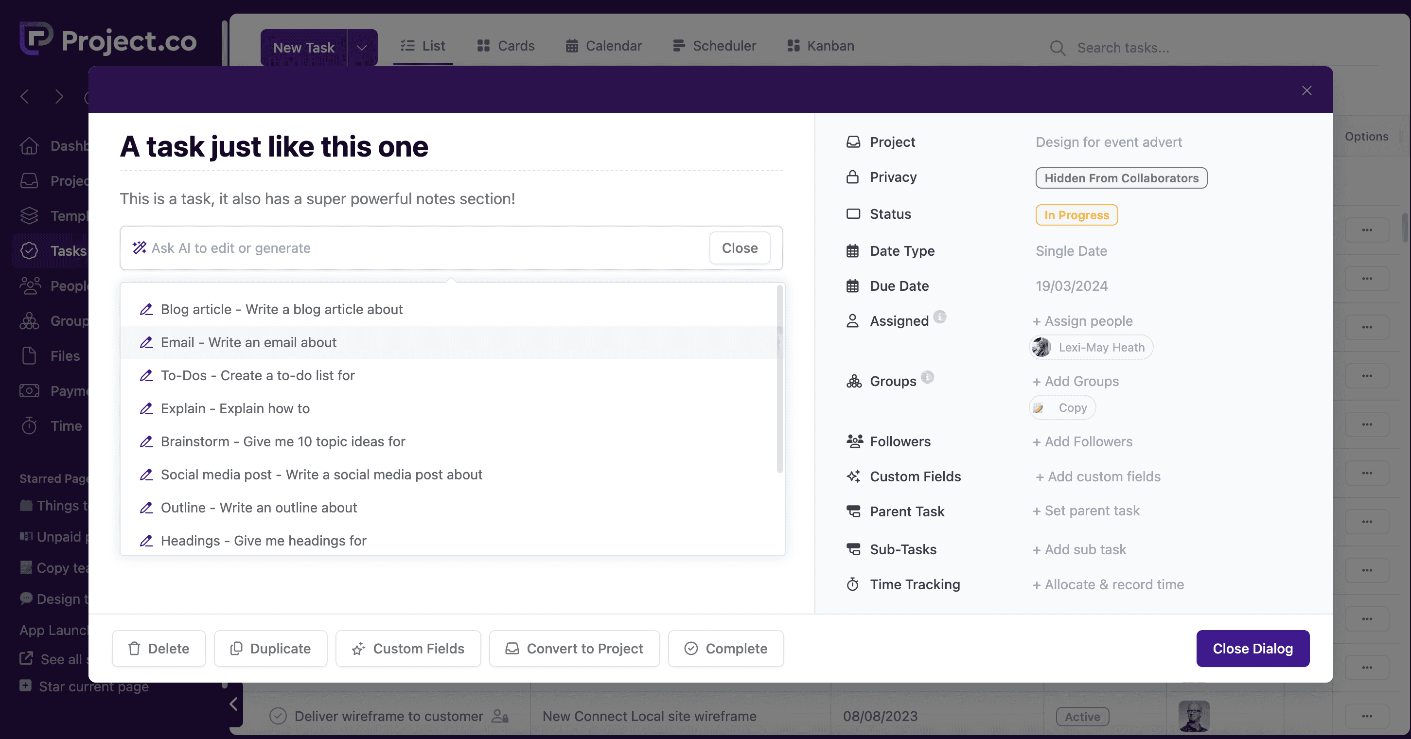Image resolution: width=1411 pixels, height=739 pixels.
Task: Switch to the Kanban view tab
Action: 820,46
